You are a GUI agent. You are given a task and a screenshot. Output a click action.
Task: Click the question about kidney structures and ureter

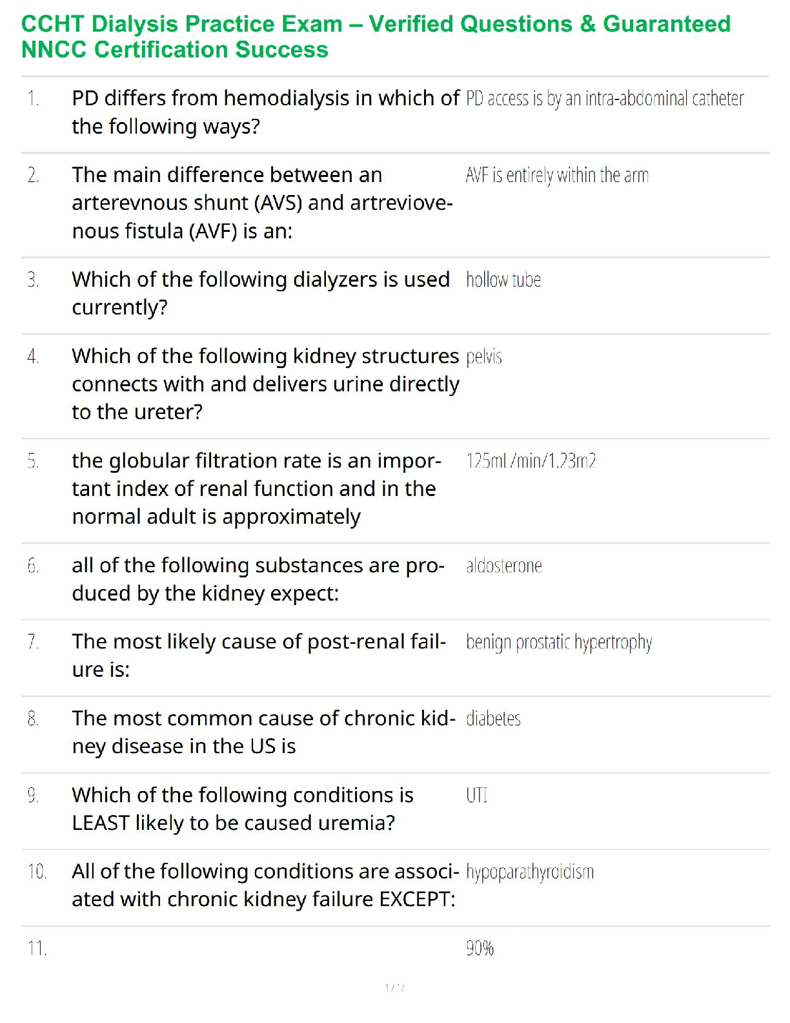265,384
